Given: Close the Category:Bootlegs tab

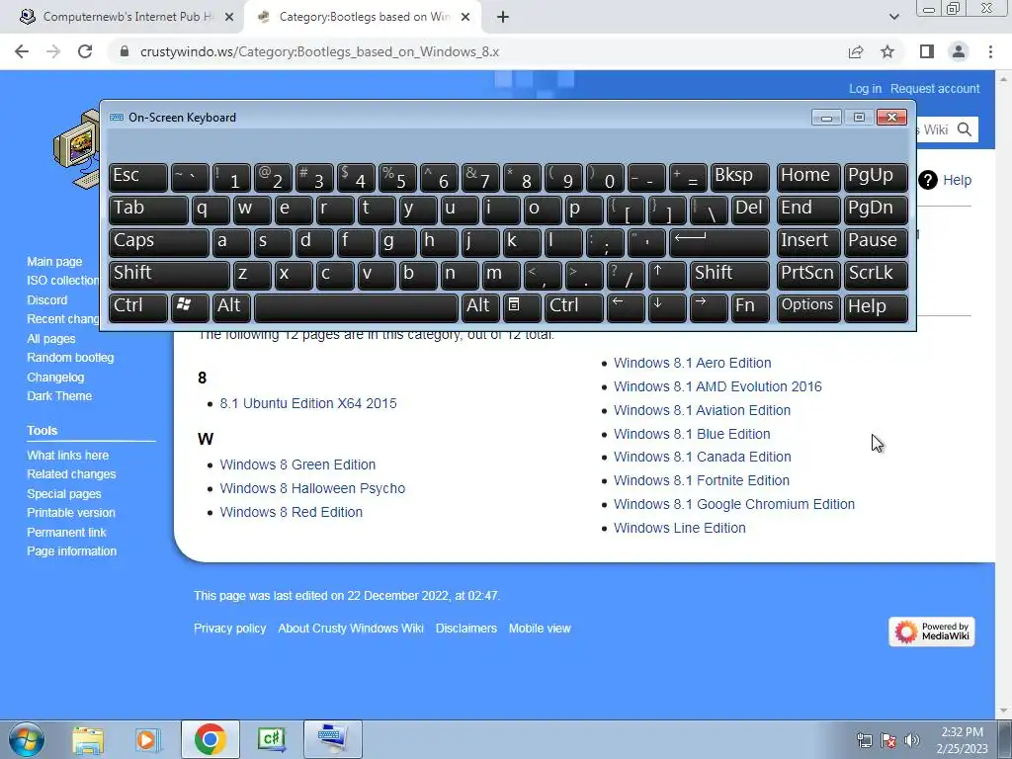Looking at the screenshot, I should pyautogui.click(x=465, y=18).
